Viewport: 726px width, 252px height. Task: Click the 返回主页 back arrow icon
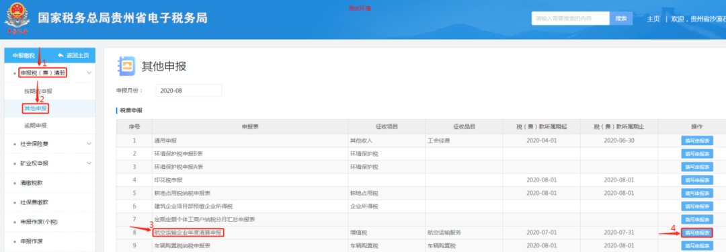tap(61, 56)
